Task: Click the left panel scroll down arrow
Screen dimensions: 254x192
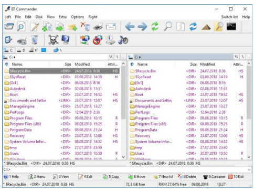Action: click(x=123, y=157)
